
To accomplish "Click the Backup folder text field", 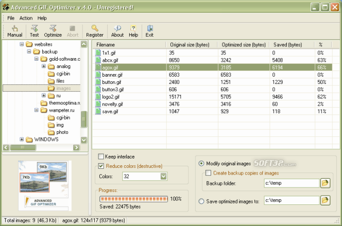I will [x=292, y=183].
